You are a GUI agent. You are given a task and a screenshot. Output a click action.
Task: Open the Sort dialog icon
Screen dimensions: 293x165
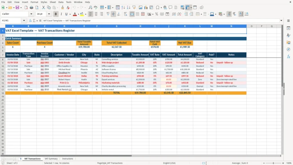118,7
